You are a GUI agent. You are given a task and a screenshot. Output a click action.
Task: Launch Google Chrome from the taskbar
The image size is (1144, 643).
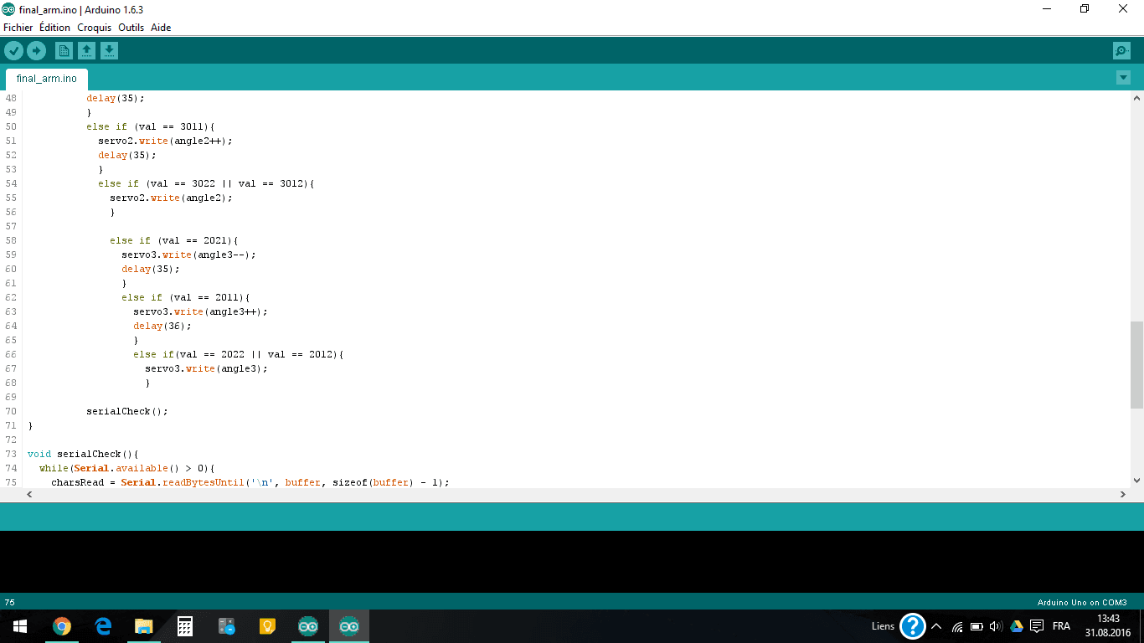61,625
